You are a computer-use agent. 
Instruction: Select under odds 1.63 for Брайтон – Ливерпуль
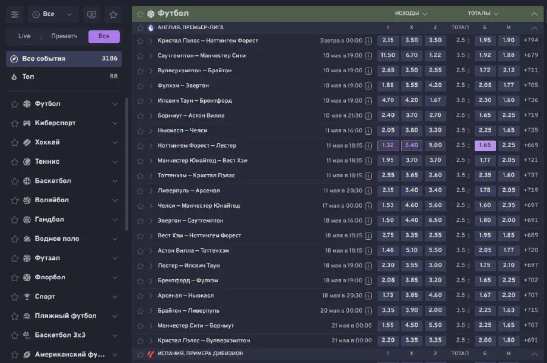click(509, 310)
